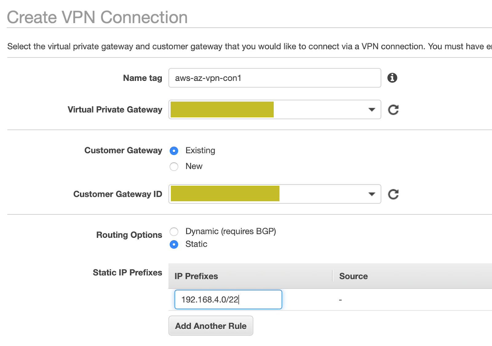Screen dimensions: 492x346
Task: Refresh the Customer Gateway ID list
Action: pos(393,194)
